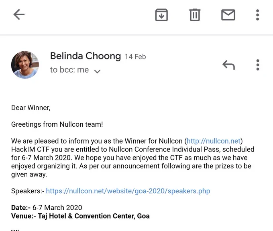Tap the HackIM CTF paragraph body
The width and height of the screenshot is (273, 231).
pyautogui.click(x=132, y=158)
